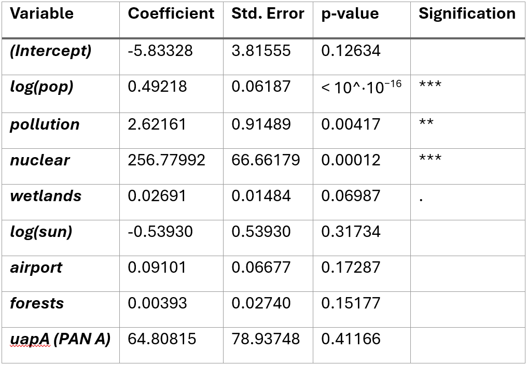Click the nuclear standard error 66.66179
The image size is (527, 365).
click(x=266, y=160)
